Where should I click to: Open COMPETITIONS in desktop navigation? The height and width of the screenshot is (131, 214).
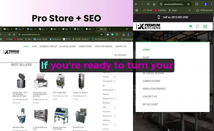[85, 46]
